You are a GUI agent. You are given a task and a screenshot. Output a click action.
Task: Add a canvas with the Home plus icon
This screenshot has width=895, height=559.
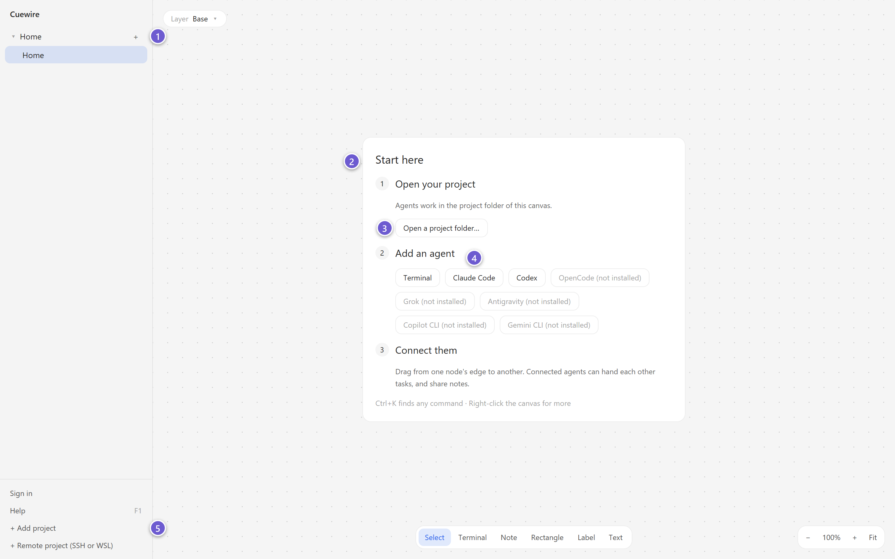(x=136, y=37)
